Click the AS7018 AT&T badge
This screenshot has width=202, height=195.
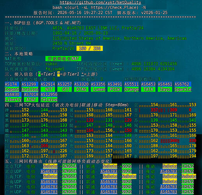(31, 97)
